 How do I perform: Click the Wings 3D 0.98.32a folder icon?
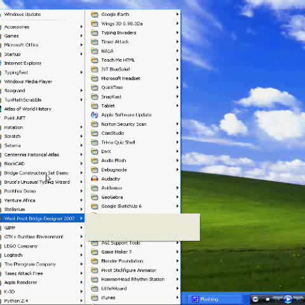[x=95, y=24]
